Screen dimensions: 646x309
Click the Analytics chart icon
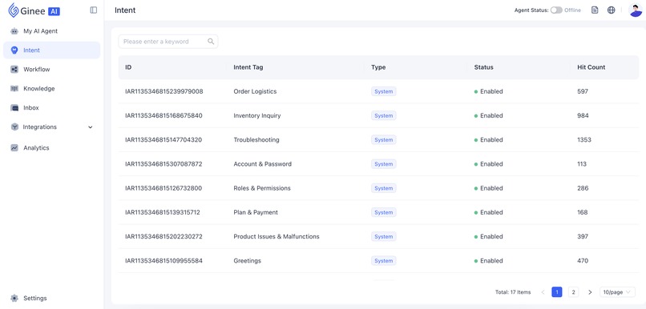click(x=14, y=148)
